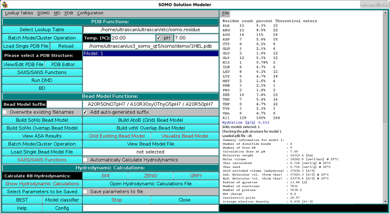390x214 pixels.
Task: Click Batch Mode/Cluster Operation under Bead Model Functions
Action: coord(42,144)
